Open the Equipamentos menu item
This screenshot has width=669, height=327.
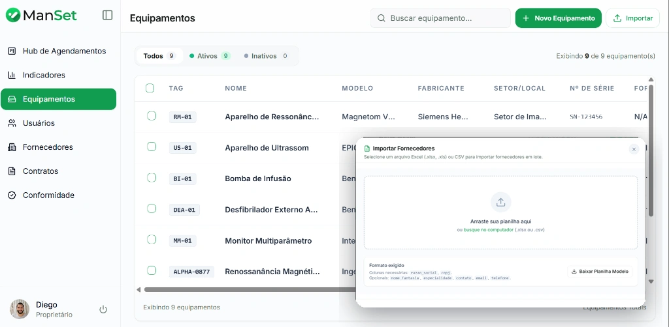[x=58, y=99]
